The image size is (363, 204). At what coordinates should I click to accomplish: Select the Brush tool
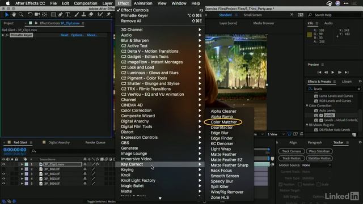click(77, 15)
